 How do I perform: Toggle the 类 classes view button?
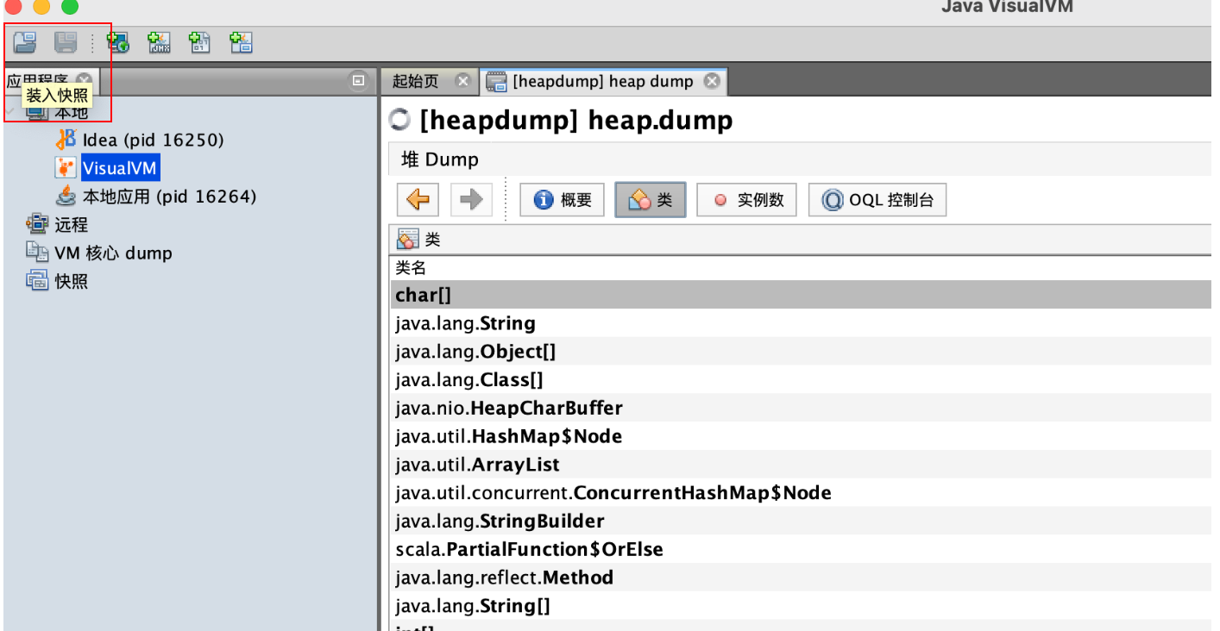click(x=651, y=200)
